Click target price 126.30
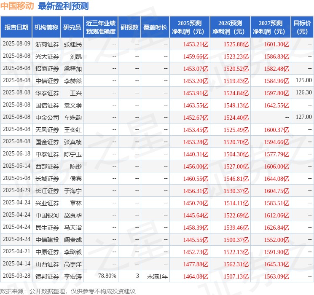 tap(304, 92)
